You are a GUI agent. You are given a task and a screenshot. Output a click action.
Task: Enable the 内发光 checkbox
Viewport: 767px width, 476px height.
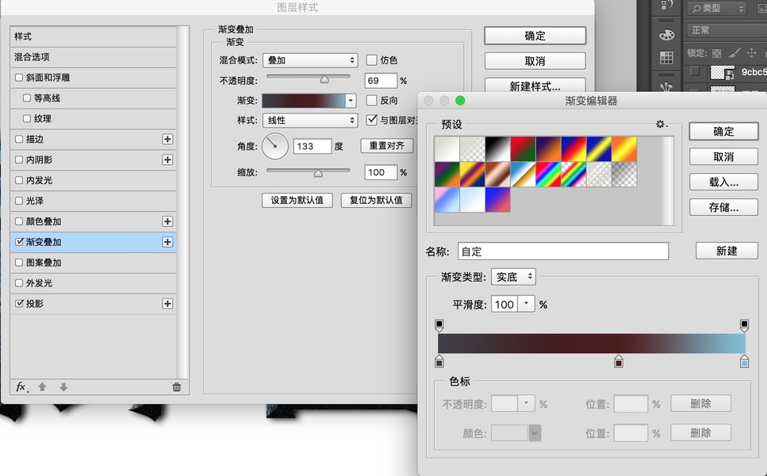click(18, 180)
